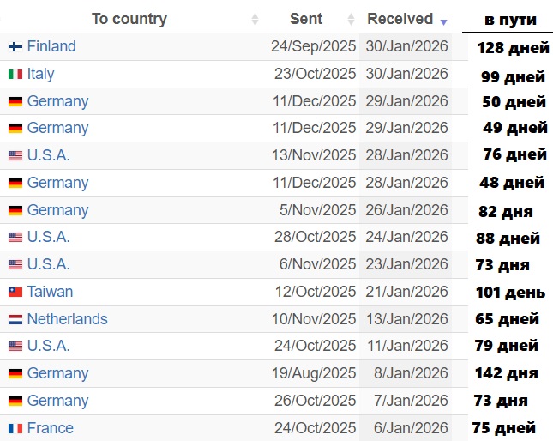Open the Taiwan country link
This screenshot has width=553, height=441.
click(x=50, y=292)
